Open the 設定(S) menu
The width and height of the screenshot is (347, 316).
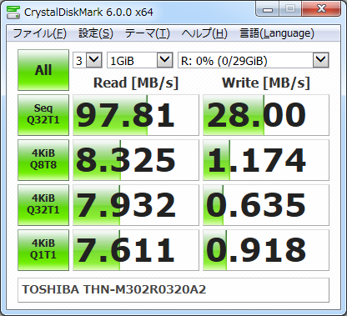[x=96, y=33]
